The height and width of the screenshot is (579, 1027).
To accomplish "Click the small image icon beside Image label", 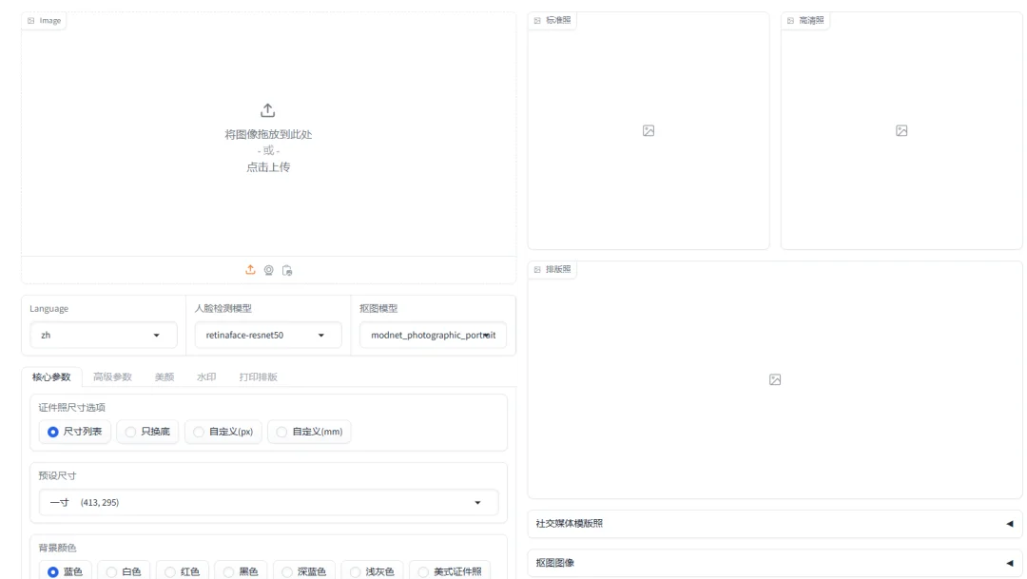I will pyautogui.click(x=29, y=19).
